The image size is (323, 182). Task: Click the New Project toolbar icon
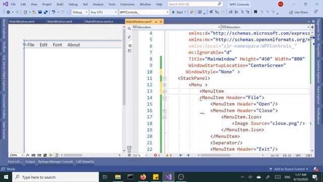25,12
